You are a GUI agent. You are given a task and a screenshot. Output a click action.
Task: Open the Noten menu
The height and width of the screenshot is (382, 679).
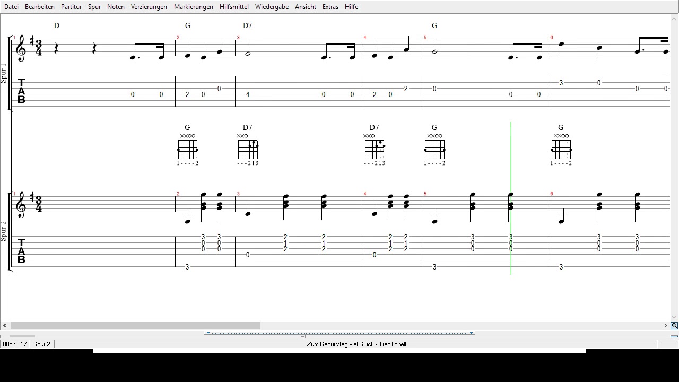coord(116,7)
